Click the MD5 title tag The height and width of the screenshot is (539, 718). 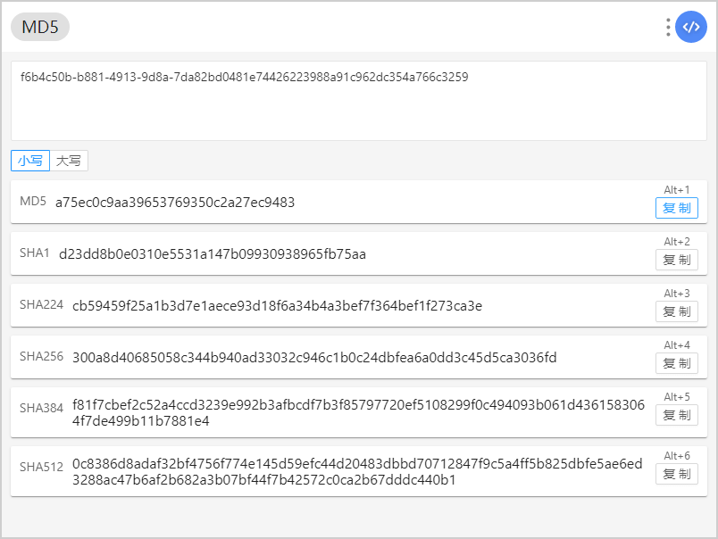click(40, 27)
